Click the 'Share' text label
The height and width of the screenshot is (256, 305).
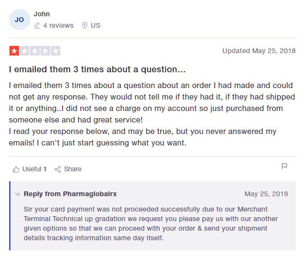73,169
